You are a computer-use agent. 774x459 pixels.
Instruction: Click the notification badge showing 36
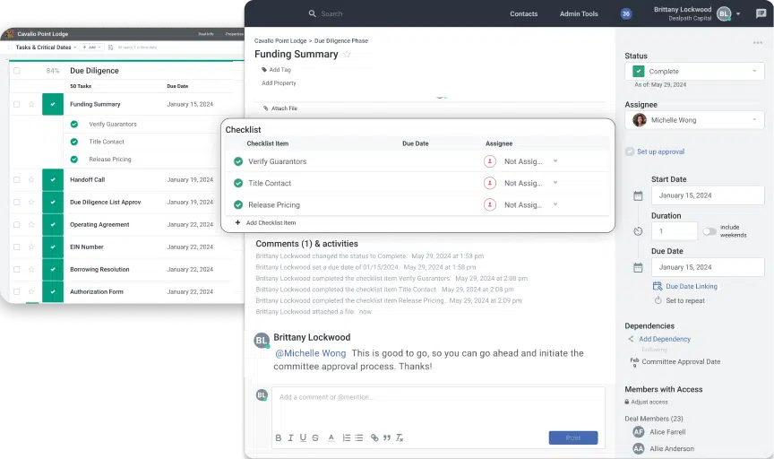point(626,13)
